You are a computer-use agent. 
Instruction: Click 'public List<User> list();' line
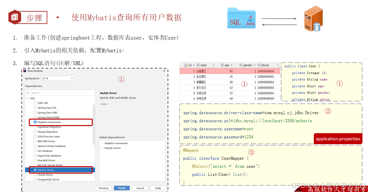tap(220, 175)
